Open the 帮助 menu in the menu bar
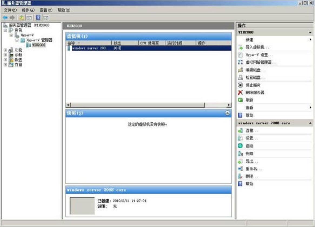This screenshot has width=315, height=227. click(x=64, y=10)
